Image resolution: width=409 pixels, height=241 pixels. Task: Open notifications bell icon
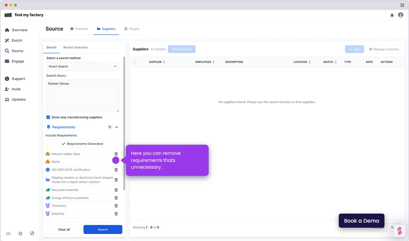coord(392,15)
